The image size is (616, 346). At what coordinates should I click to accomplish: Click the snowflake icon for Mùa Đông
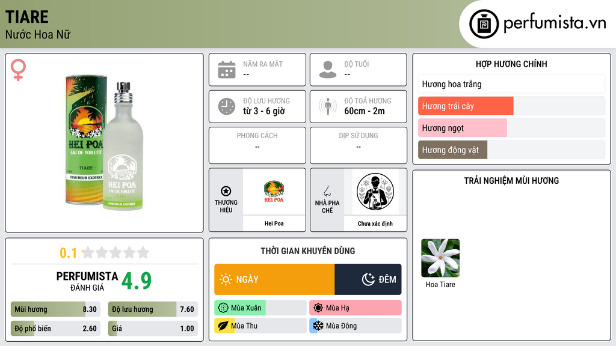tap(318, 326)
